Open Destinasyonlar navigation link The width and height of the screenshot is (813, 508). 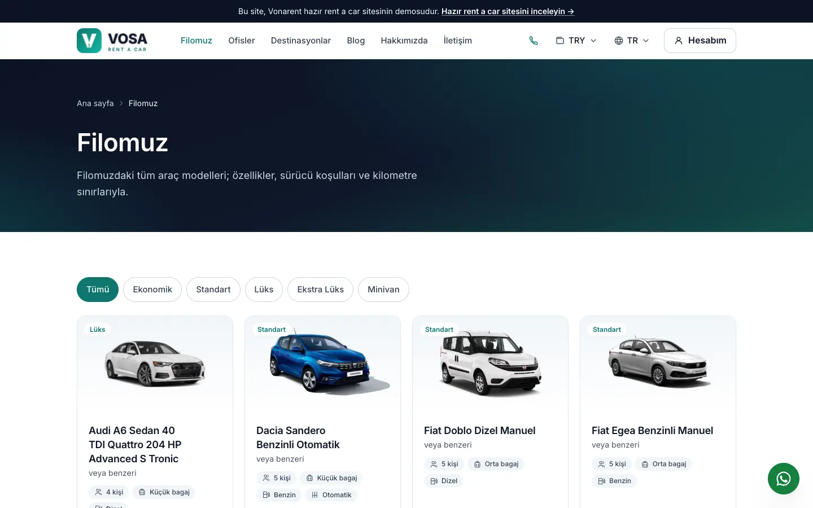(x=301, y=41)
